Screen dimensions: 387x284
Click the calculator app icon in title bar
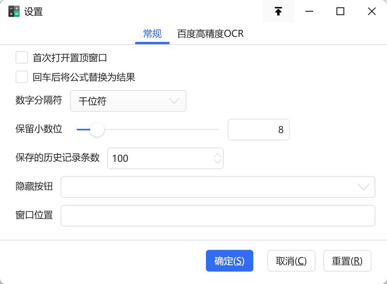(14, 12)
